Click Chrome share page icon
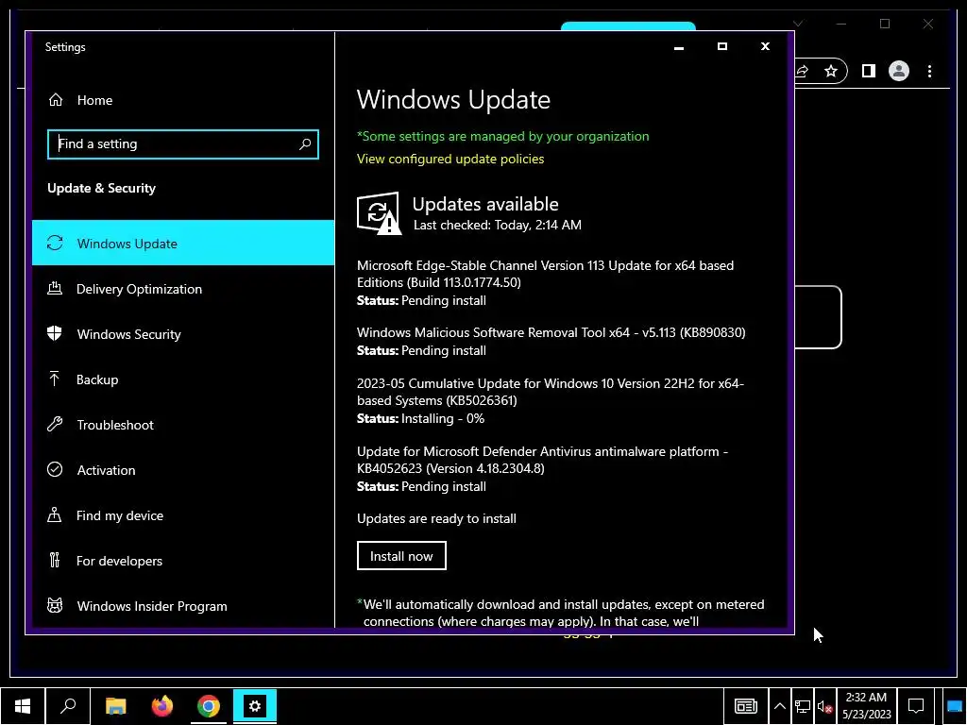 pos(803,72)
